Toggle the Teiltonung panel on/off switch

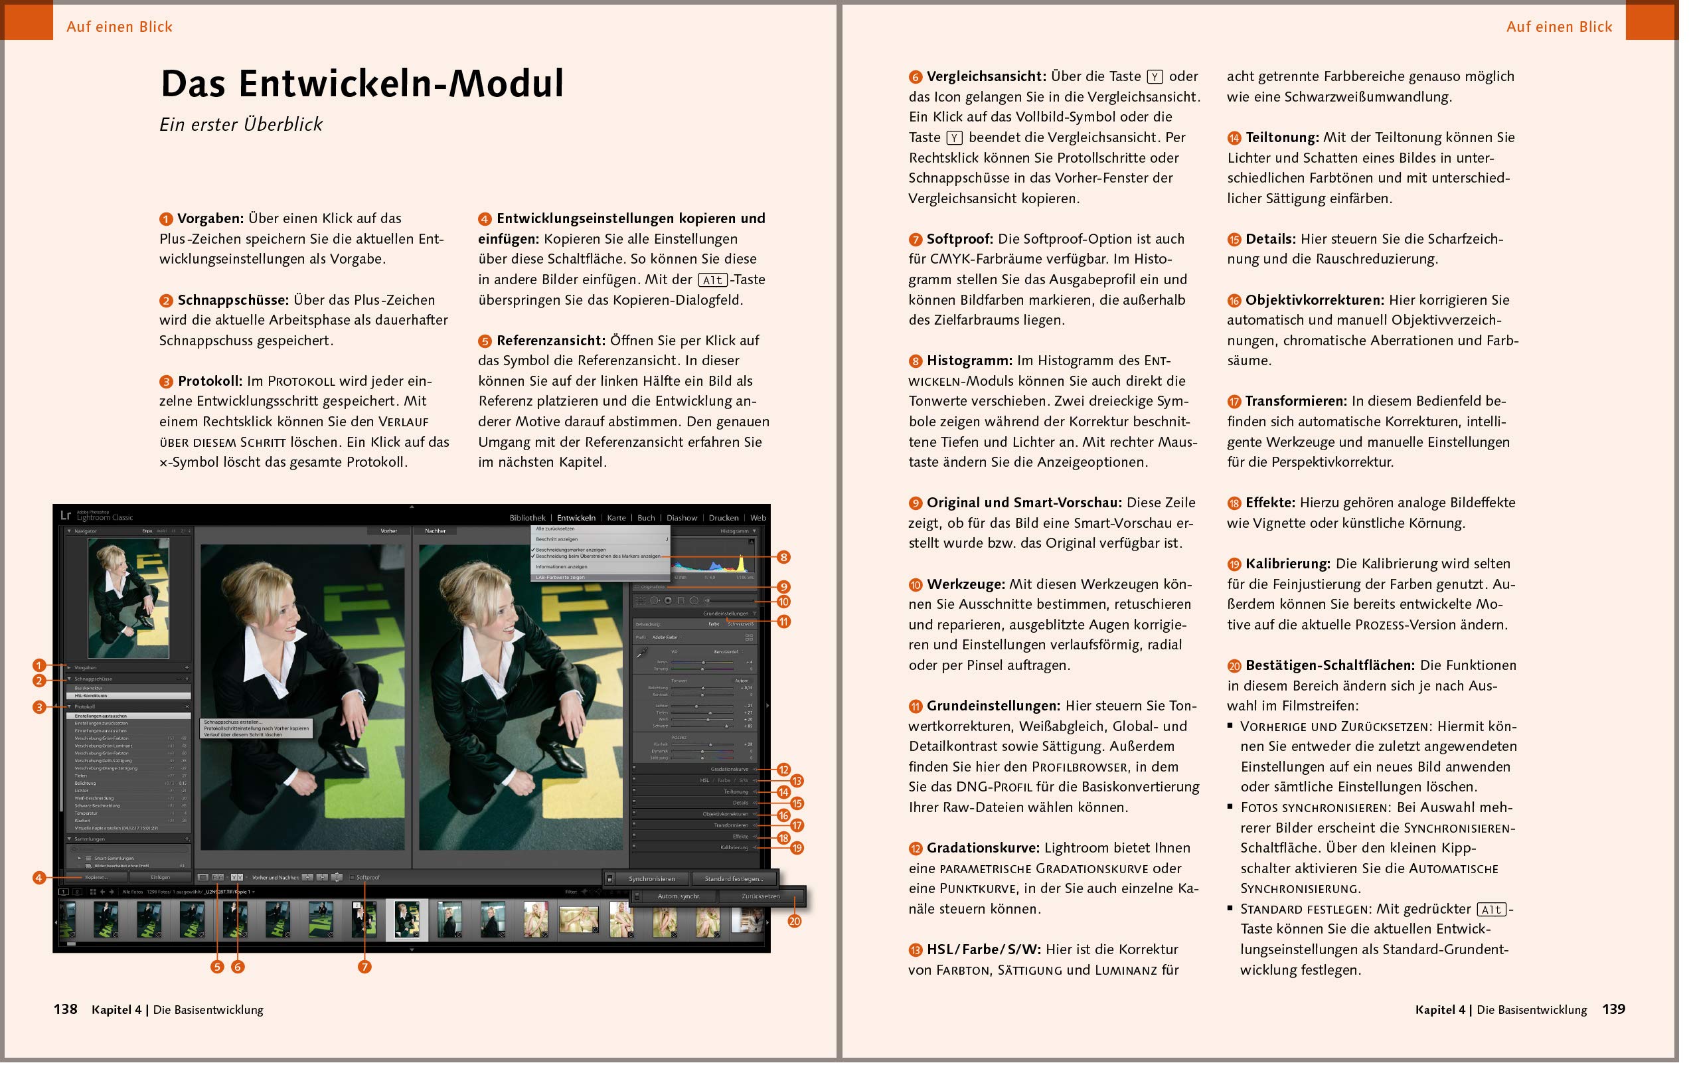click(x=634, y=791)
